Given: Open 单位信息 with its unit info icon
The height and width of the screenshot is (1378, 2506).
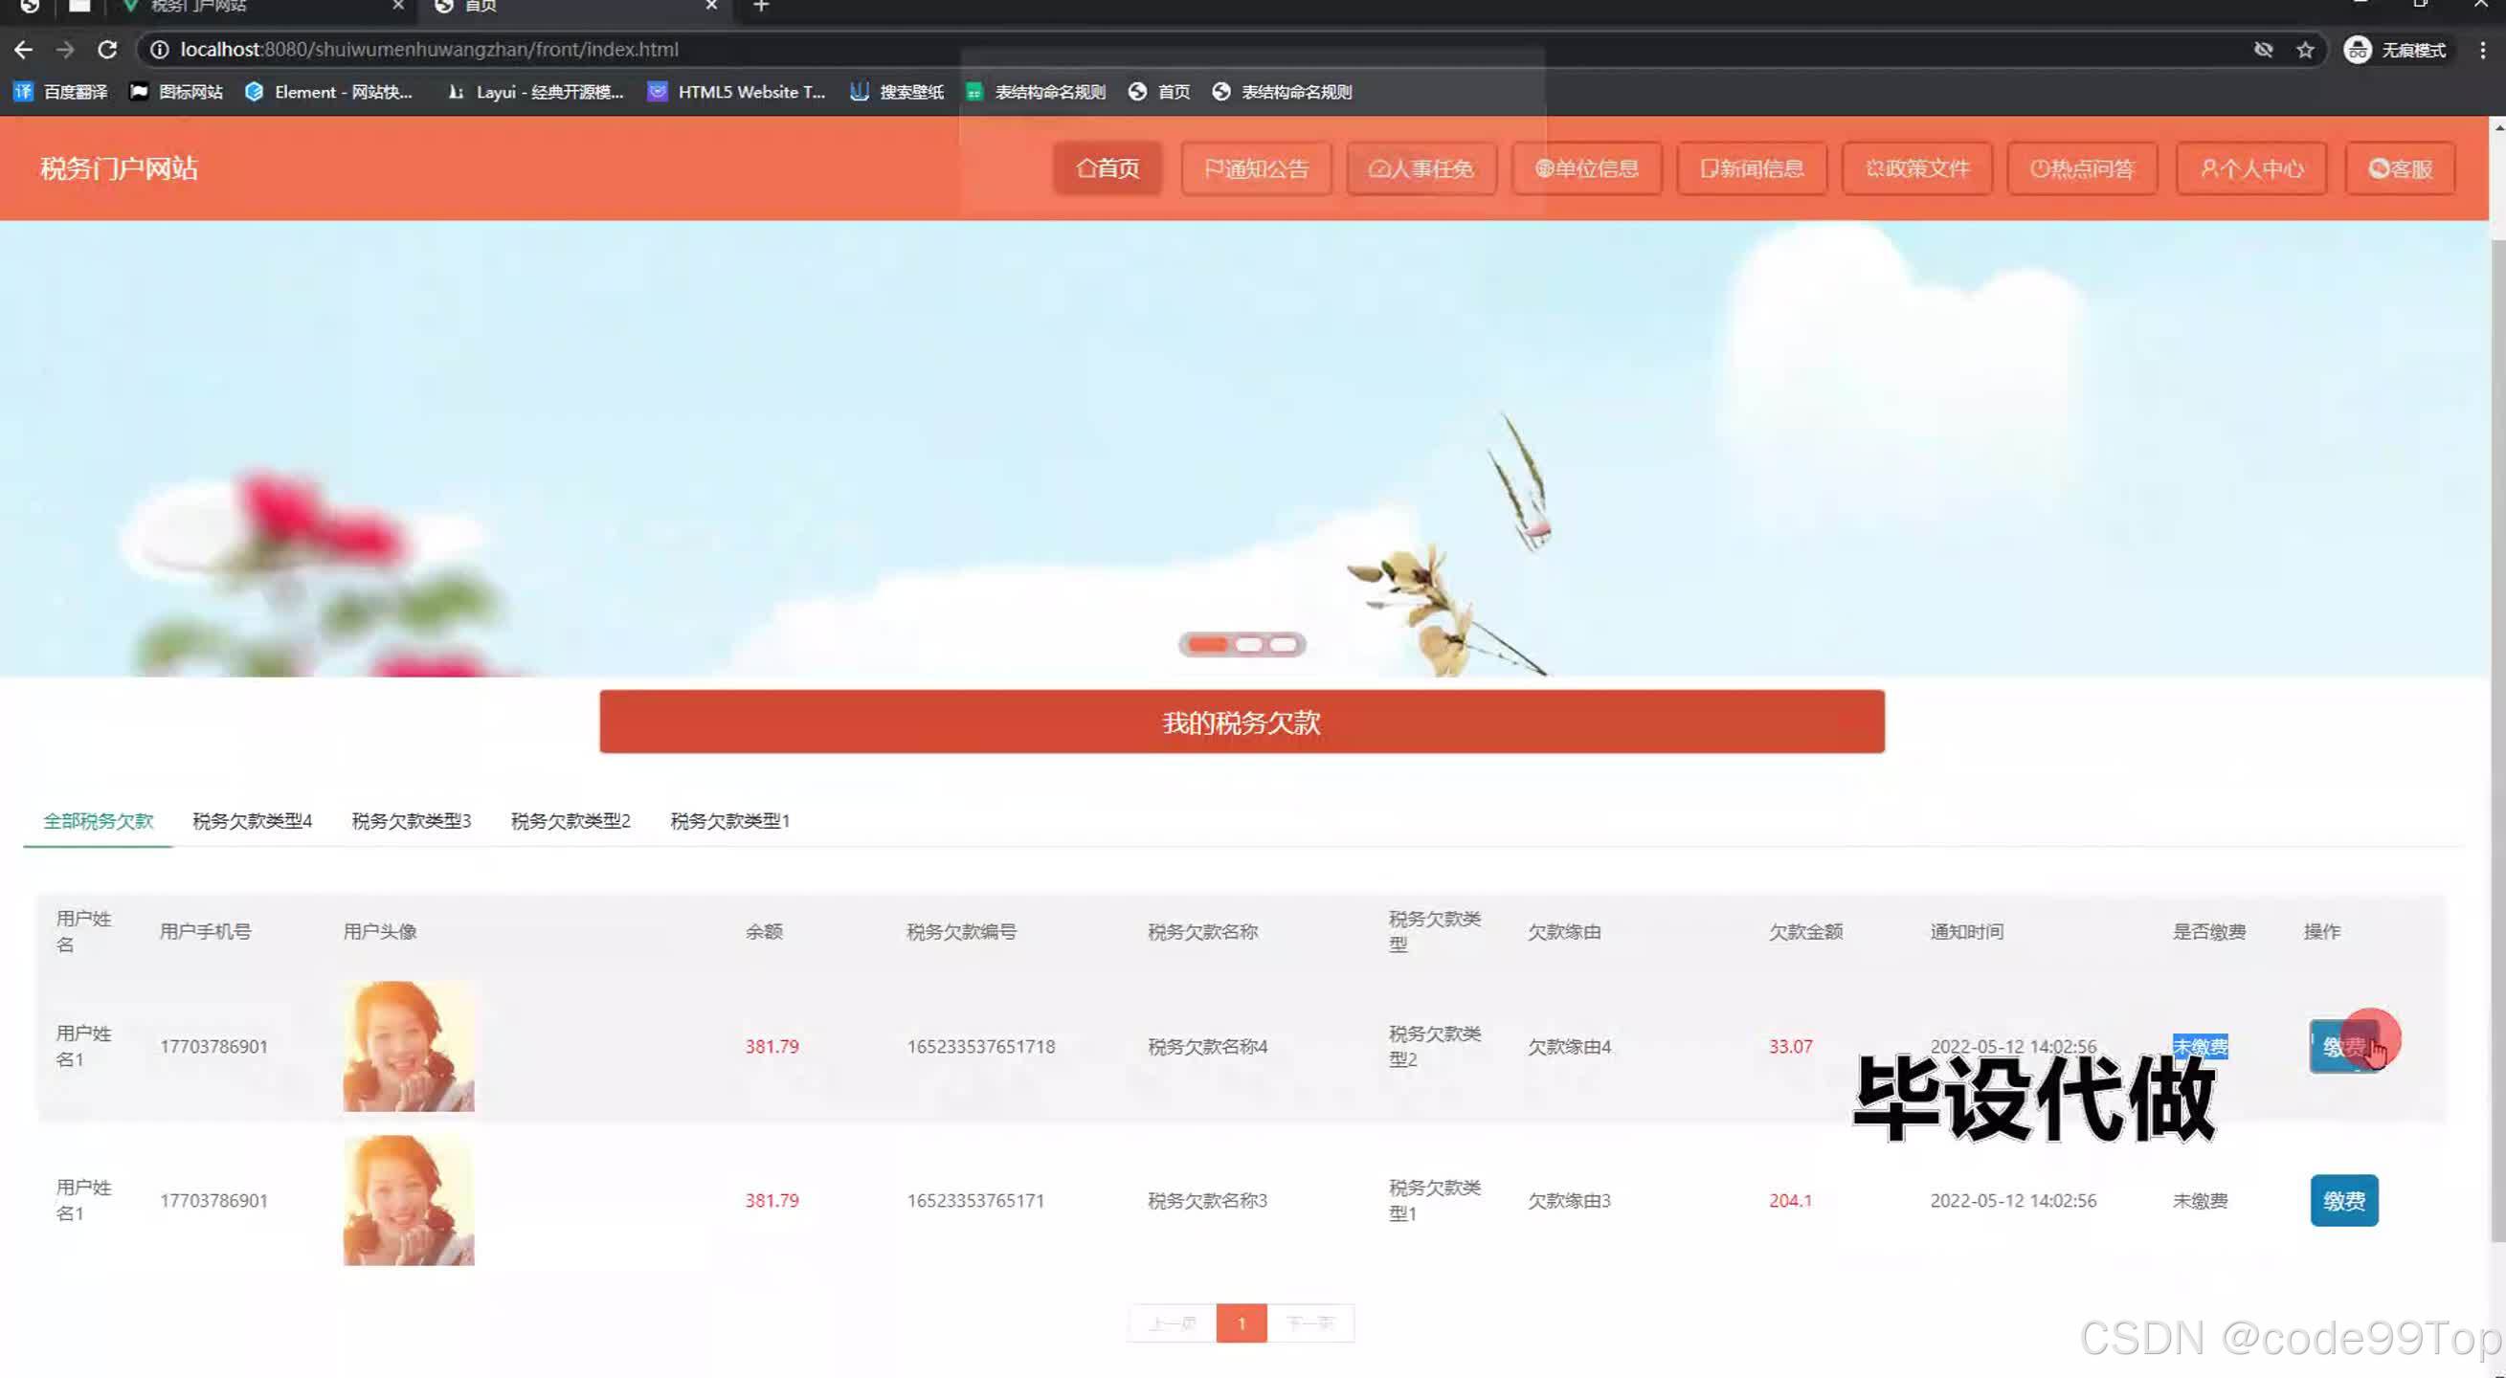Looking at the screenshot, I should tap(1544, 168).
